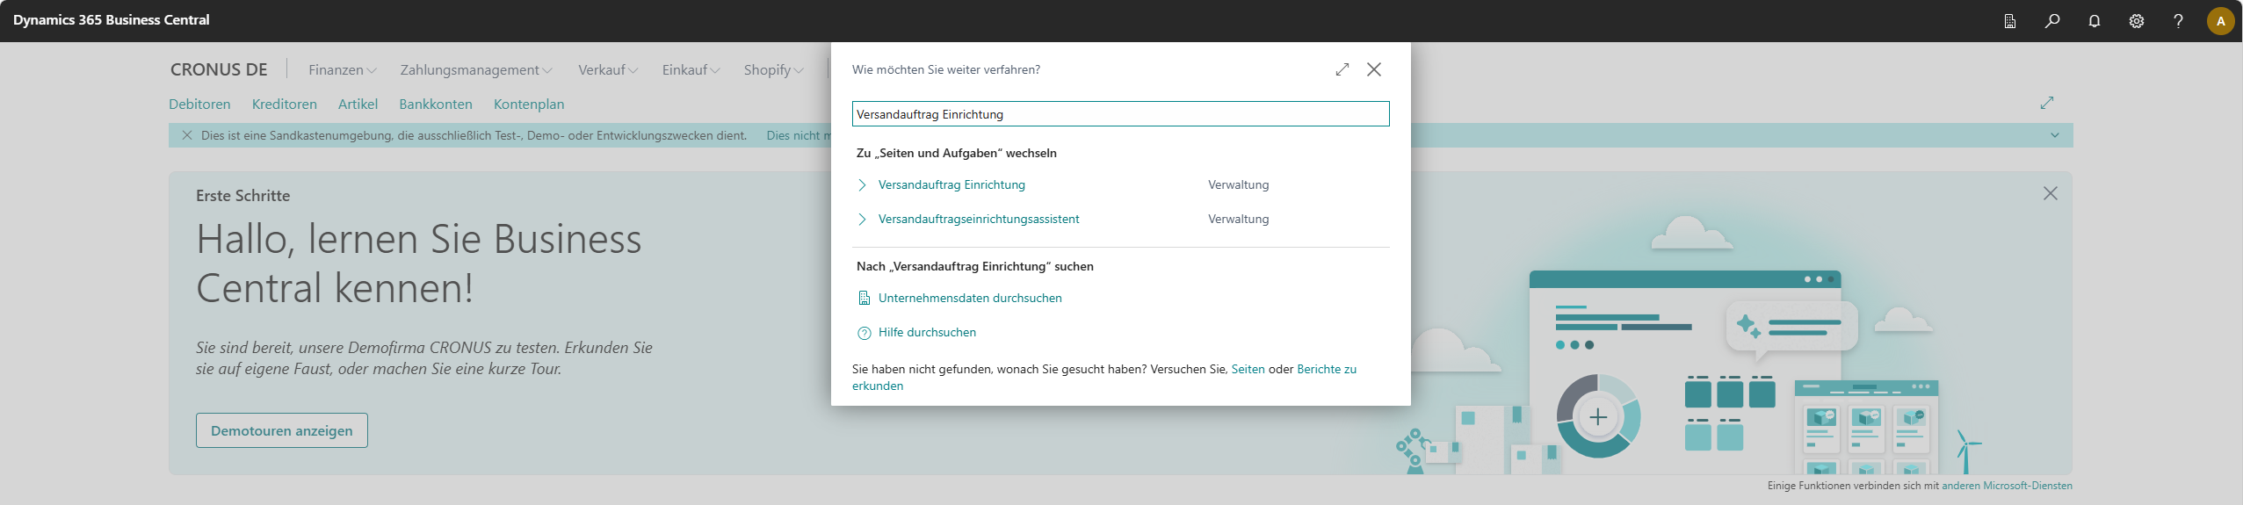Click chevron beside Versandauftragseinrichtungsassistent result
The image size is (2243, 505).
click(863, 219)
